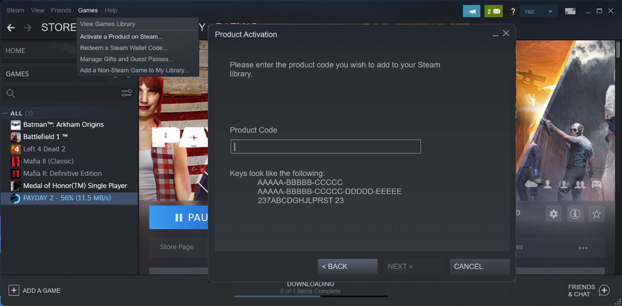Viewport: 622px width, 306px height.
Task: Switch to Big Picture mode icon
Action: (570, 11)
